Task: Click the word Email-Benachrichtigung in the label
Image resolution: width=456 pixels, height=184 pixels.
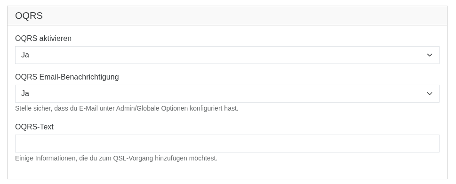Action: tap(79, 77)
